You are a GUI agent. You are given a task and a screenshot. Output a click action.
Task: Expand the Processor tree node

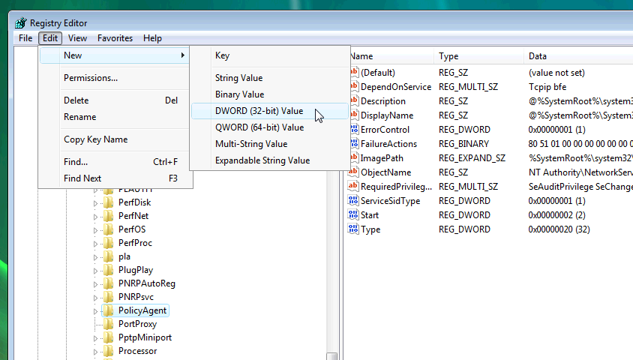[x=95, y=351]
